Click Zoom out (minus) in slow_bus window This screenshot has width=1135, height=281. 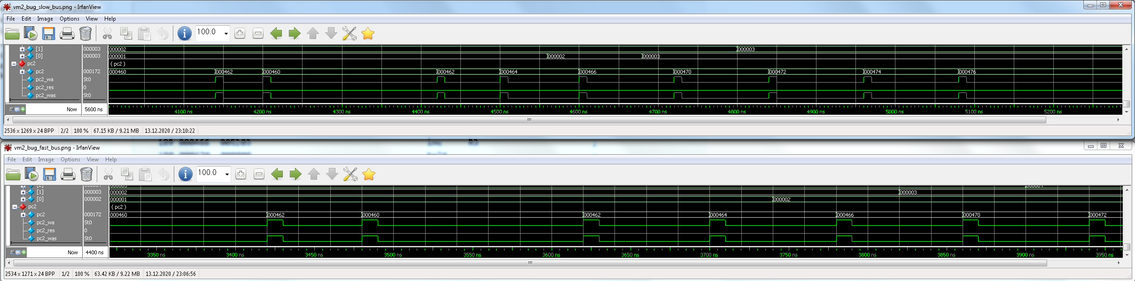(x=258, y=34)
